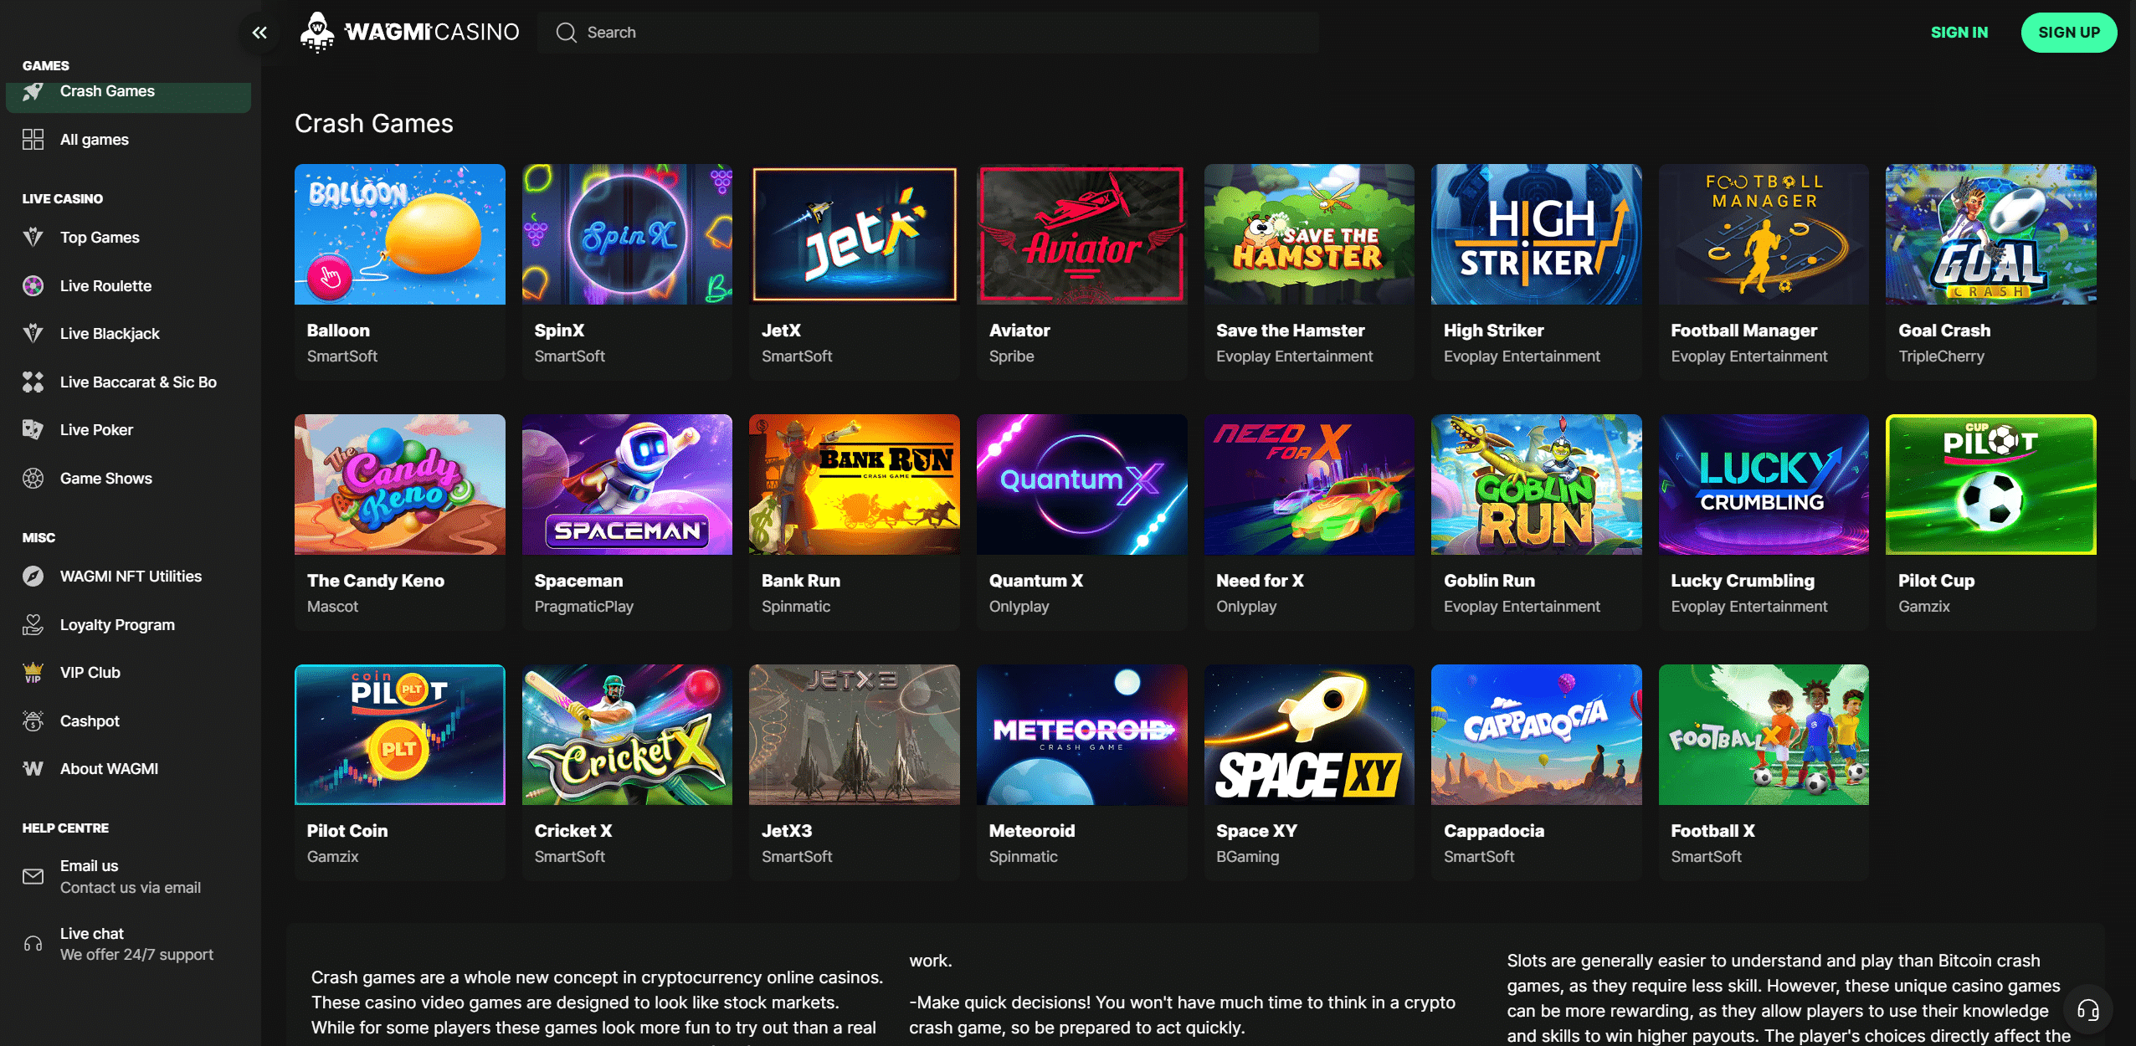Open Live Roulette wheel icon
The image size is (2136, 1046).
tap(33, 286)
